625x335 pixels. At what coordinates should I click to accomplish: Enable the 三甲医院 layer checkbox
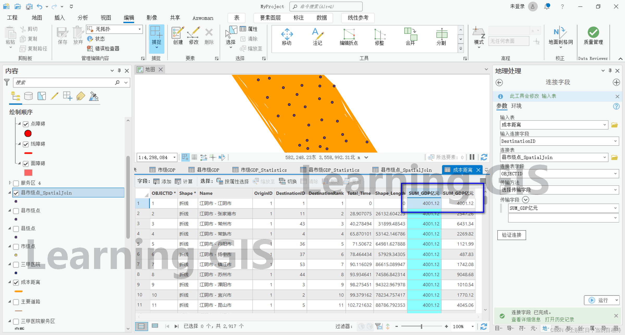pos(16,265)
